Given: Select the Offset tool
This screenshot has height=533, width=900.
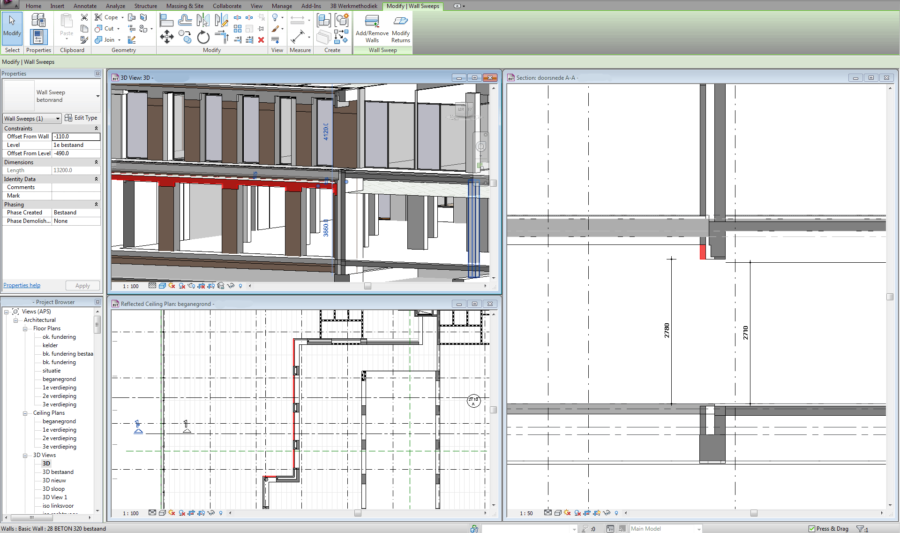Looking at the screenshot, I should (x=185, y=20).
